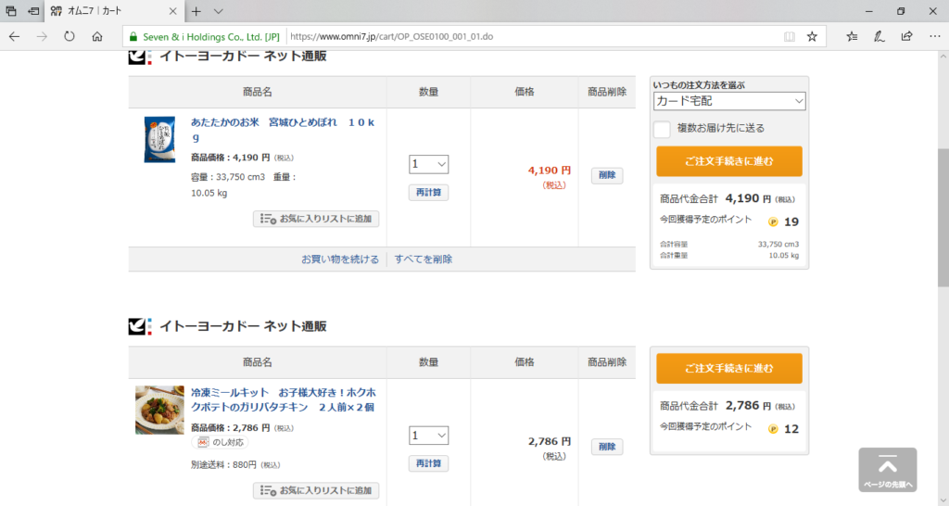Viewport: 949px width, 506px height.
Task: Open quantity dropdown for the meal kit
Action: (428, 436)
